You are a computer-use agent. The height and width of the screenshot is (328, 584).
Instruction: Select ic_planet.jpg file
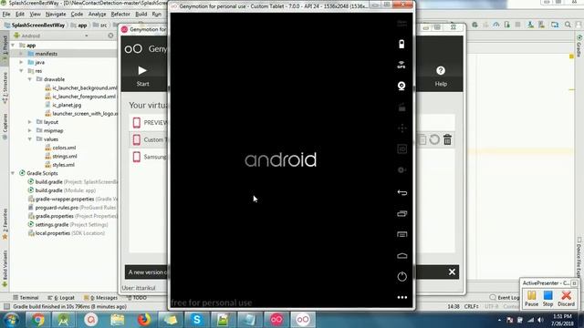tap(63, 105)
